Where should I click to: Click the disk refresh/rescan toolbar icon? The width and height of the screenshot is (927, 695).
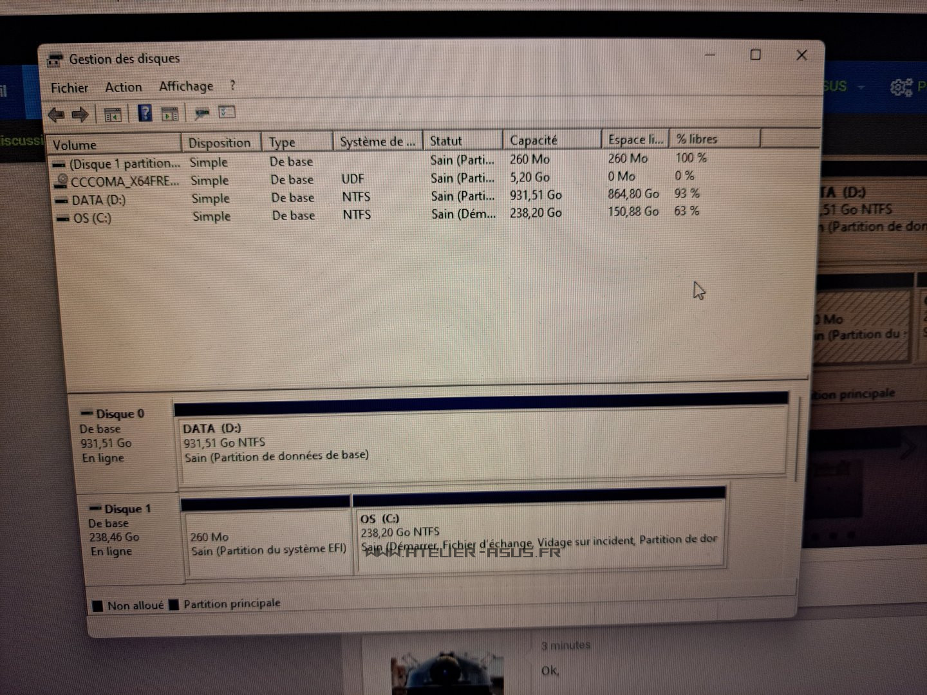point(202,114)
